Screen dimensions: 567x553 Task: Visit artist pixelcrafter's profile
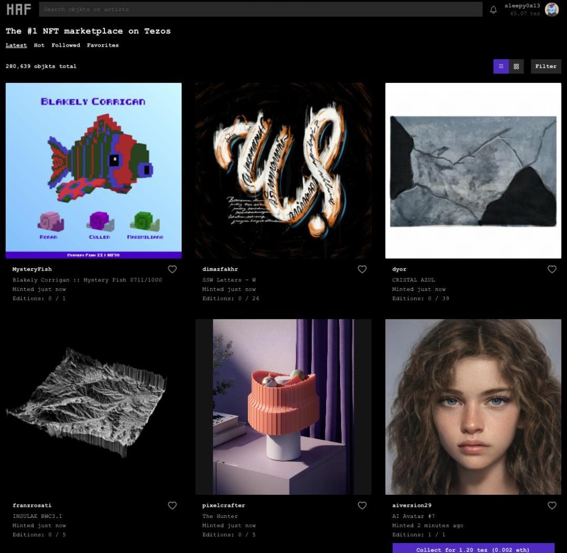click(x=224, y=505)
